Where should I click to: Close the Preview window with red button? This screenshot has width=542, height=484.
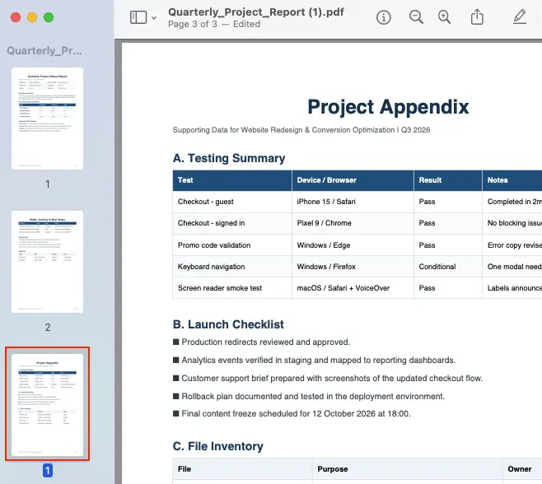click(x=16, y=17)
